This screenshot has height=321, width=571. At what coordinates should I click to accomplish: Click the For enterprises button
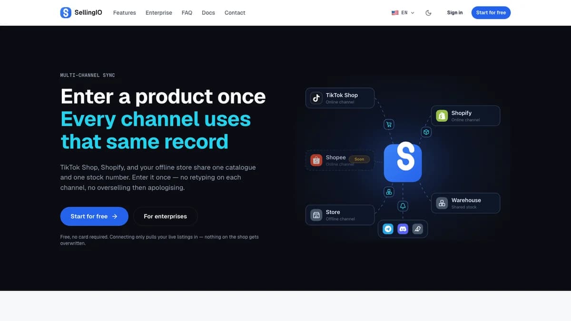(x=165, y=216)
